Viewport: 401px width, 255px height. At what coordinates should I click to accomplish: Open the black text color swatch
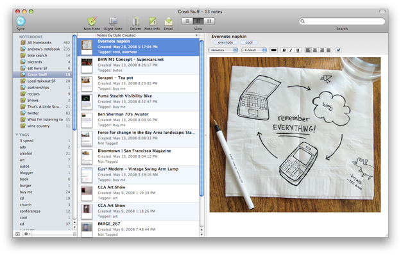tap(273, 50)
